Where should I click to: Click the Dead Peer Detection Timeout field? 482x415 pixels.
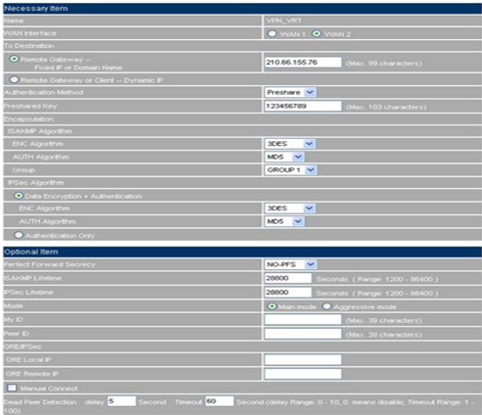coord(219,401)
